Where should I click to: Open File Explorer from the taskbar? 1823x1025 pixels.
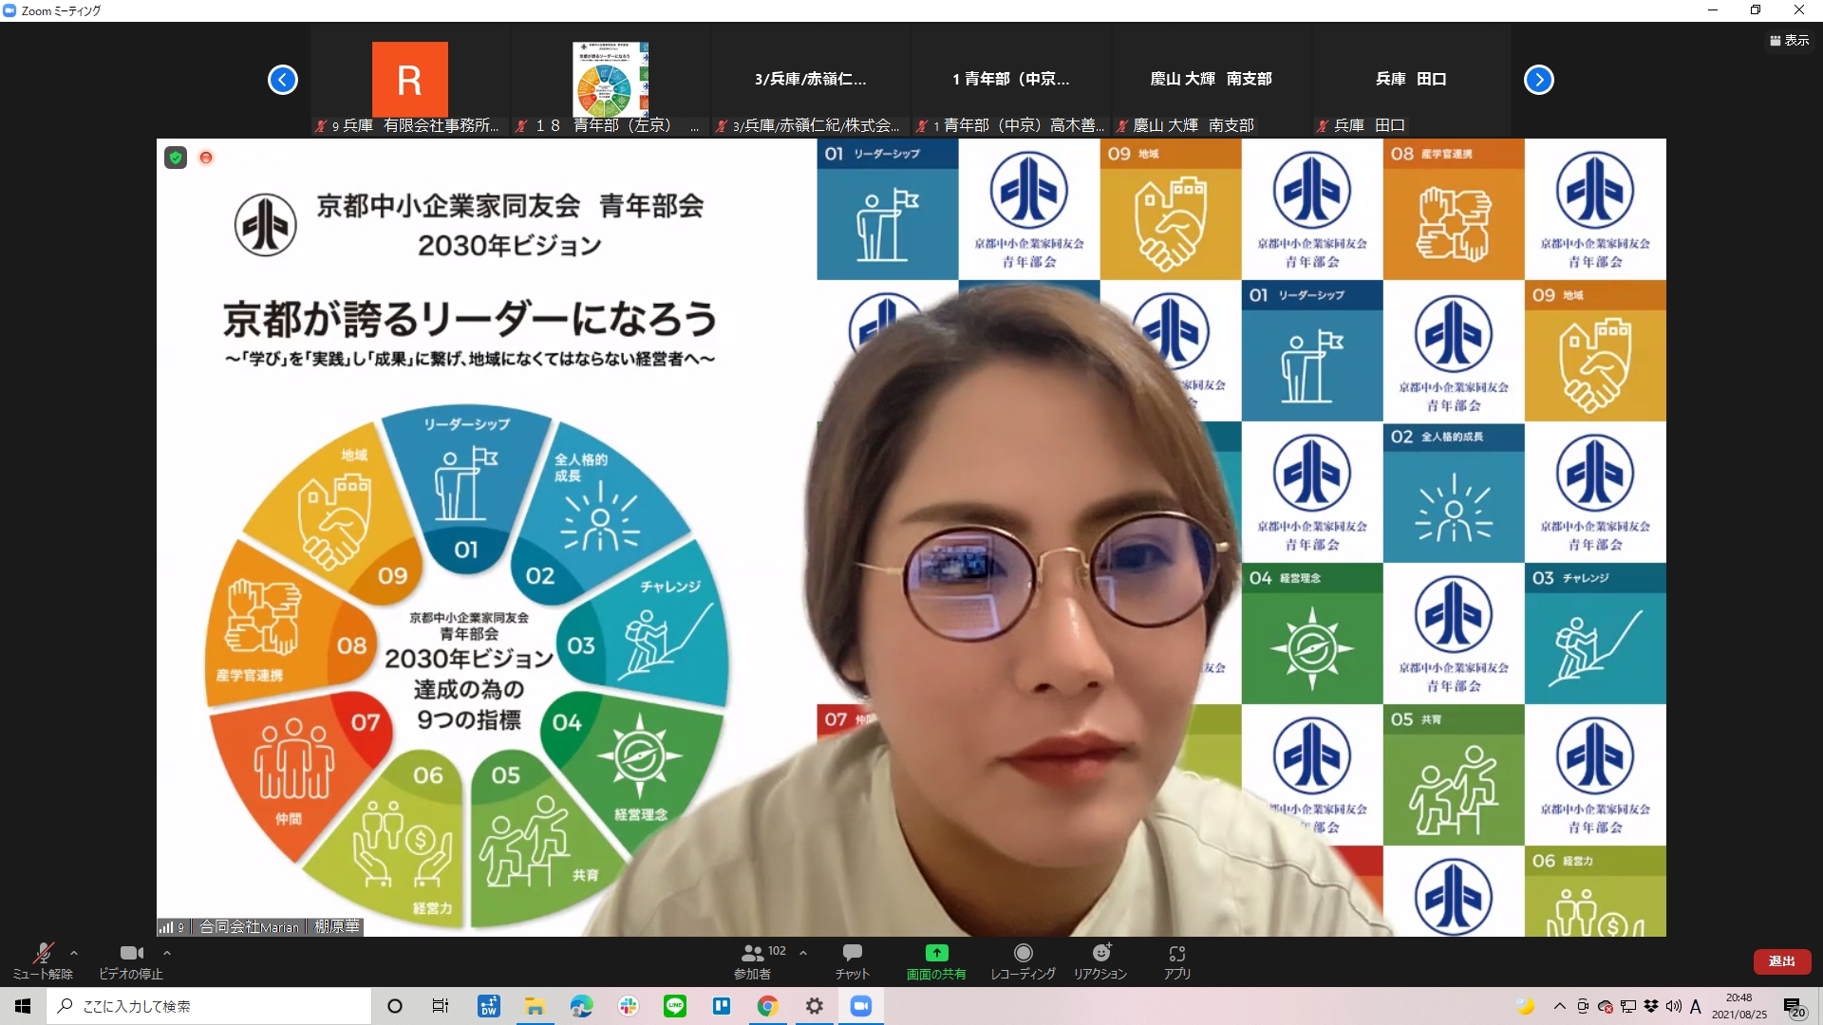pyautogui.click(x=535, y=1006)
